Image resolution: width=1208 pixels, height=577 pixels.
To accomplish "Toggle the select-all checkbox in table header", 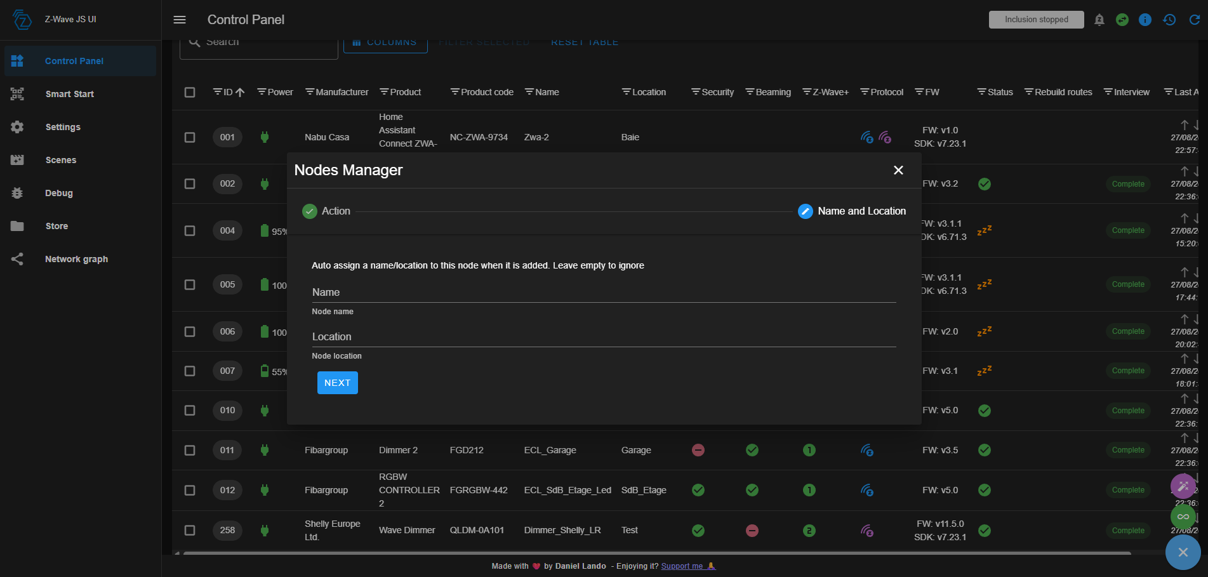I will pyautogui.click(x=190, y=92).
